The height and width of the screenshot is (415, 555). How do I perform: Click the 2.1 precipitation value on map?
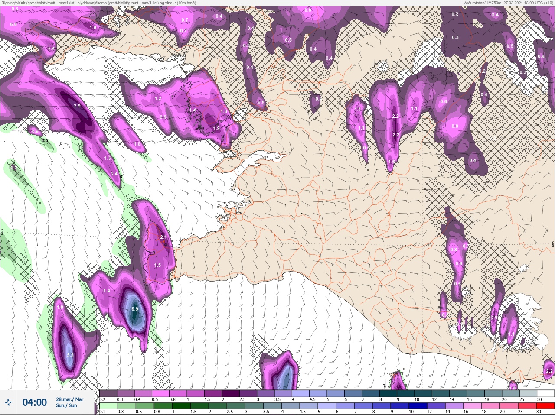click(163, 237)
